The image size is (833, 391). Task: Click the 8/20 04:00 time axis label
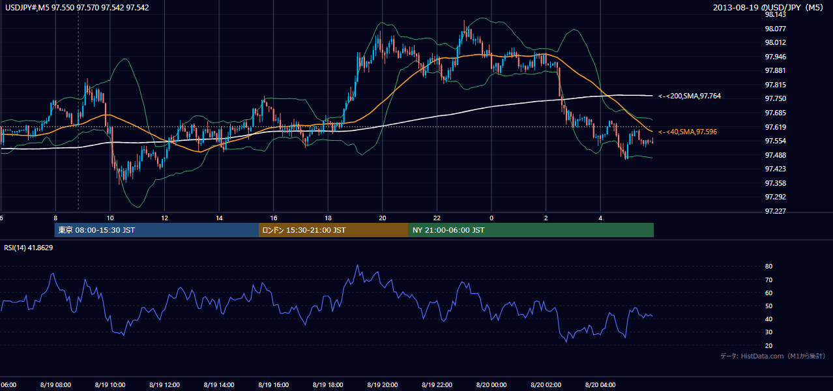click(600, 385)
